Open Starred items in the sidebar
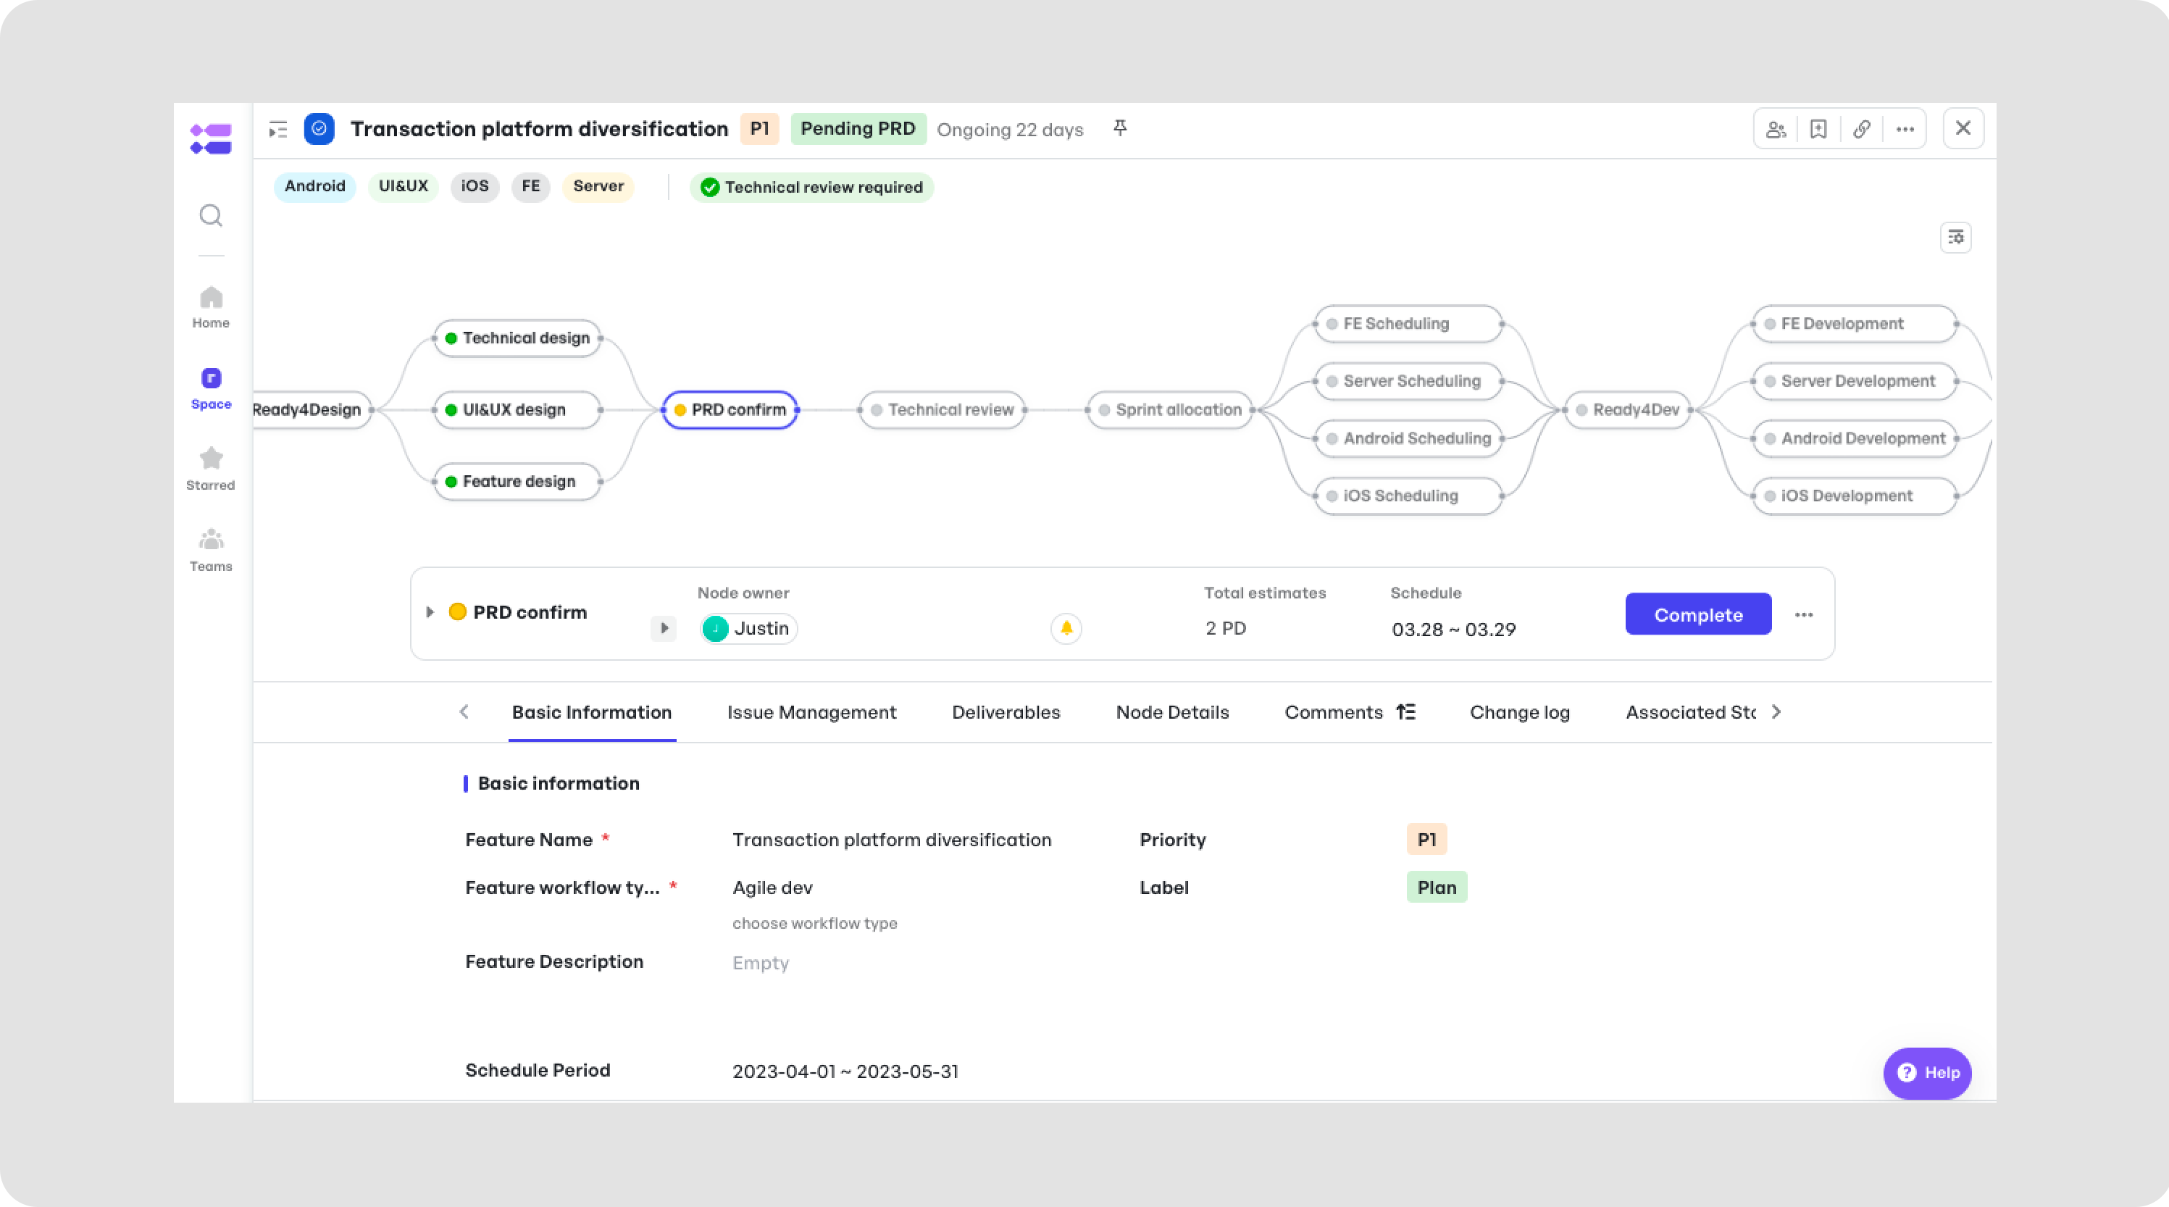This screenshot has width=2169, height=1207. tap(211, 469)
